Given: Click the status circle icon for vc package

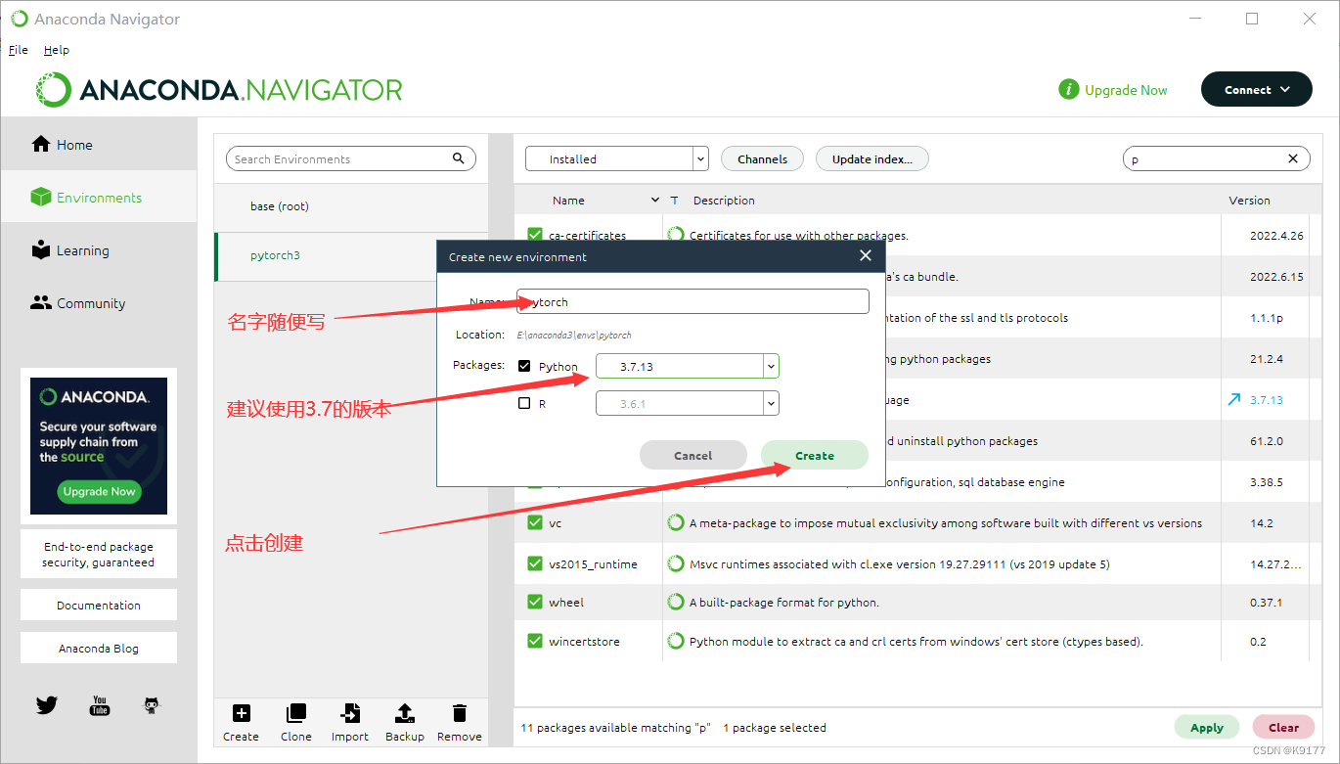Looking at the screenshot, I should coord(675,523).
